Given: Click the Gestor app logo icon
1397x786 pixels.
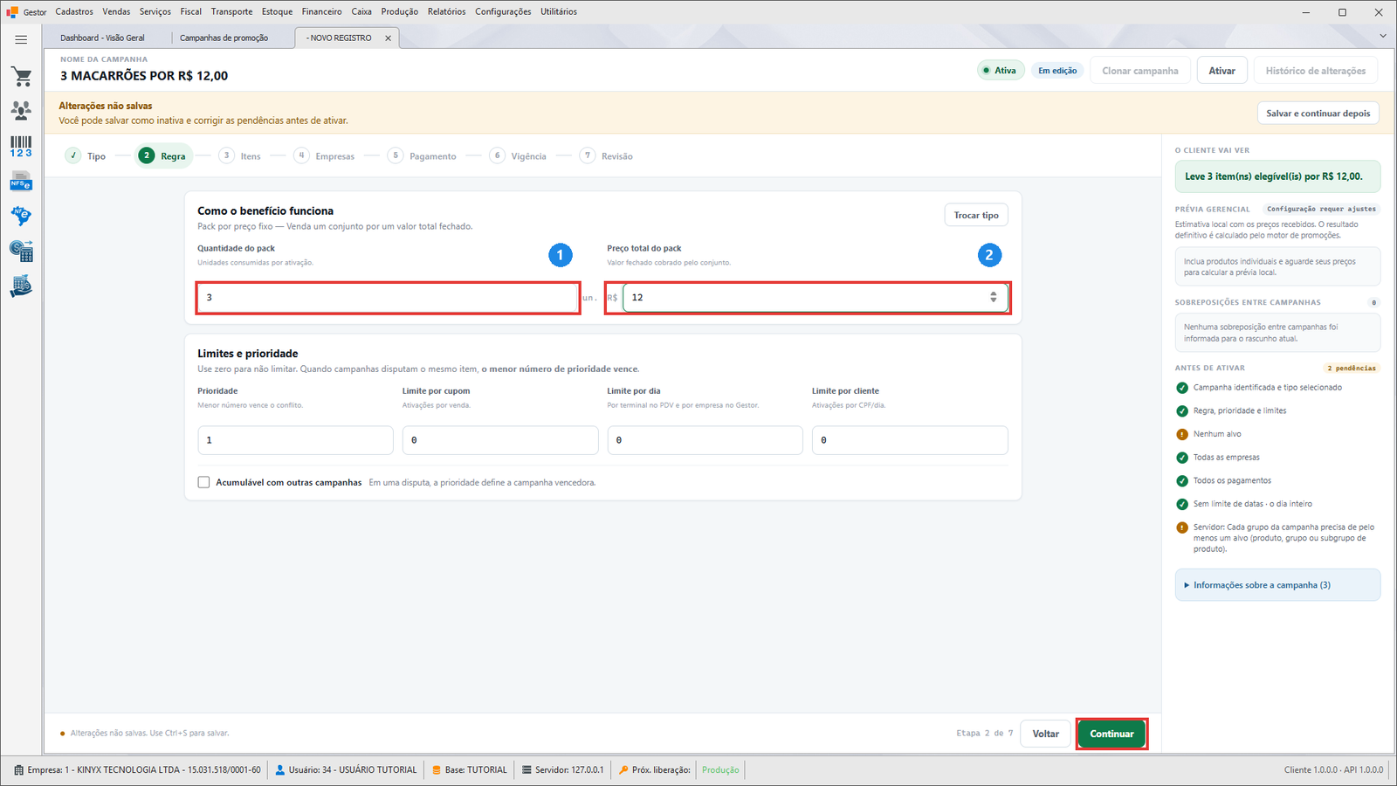Looking at the screenshot, I should click(12, 12).
